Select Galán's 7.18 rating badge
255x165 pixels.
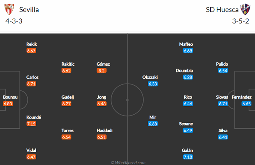pos(188,157)
